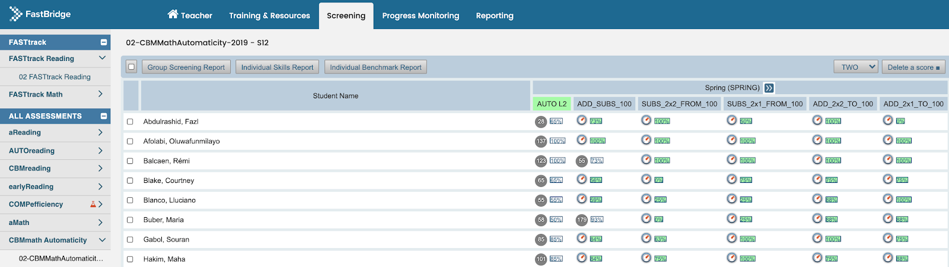The height and width of the screenshot is (267, 949).
Task: Open Blanco's ADD_2x1_TO_100 gauge icon
Action: pyautogui.click(x=888, y=199)
